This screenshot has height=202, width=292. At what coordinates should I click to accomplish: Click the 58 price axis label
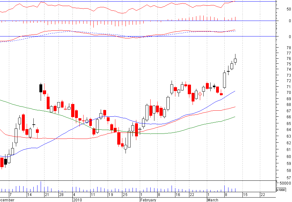tap(289, 170)
